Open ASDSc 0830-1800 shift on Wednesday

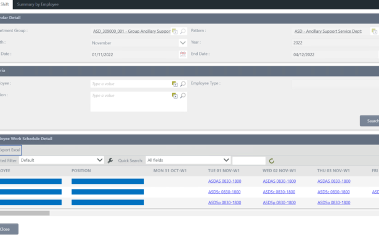279,192
